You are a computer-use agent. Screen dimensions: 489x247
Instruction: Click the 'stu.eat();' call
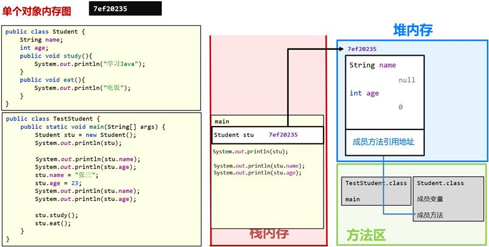(53, 223)
